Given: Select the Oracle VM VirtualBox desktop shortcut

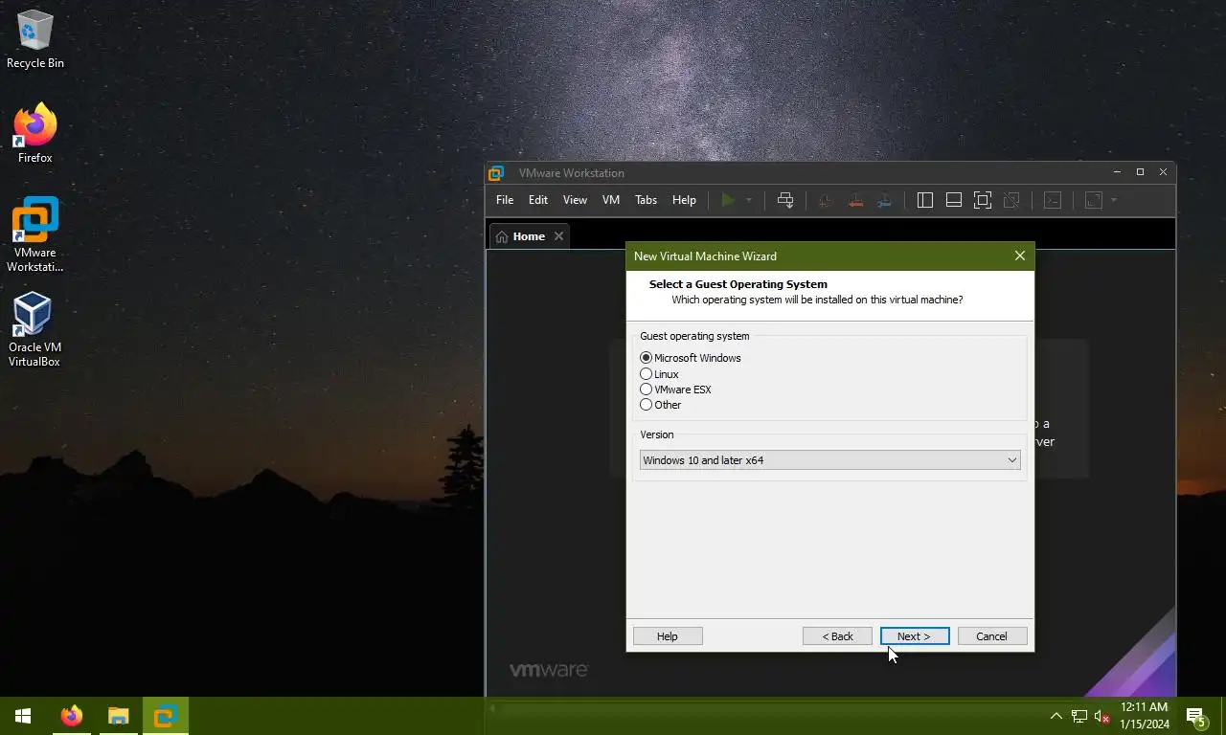Looking at the screenshot, I should pyautogui.click(x=34, y=330).
